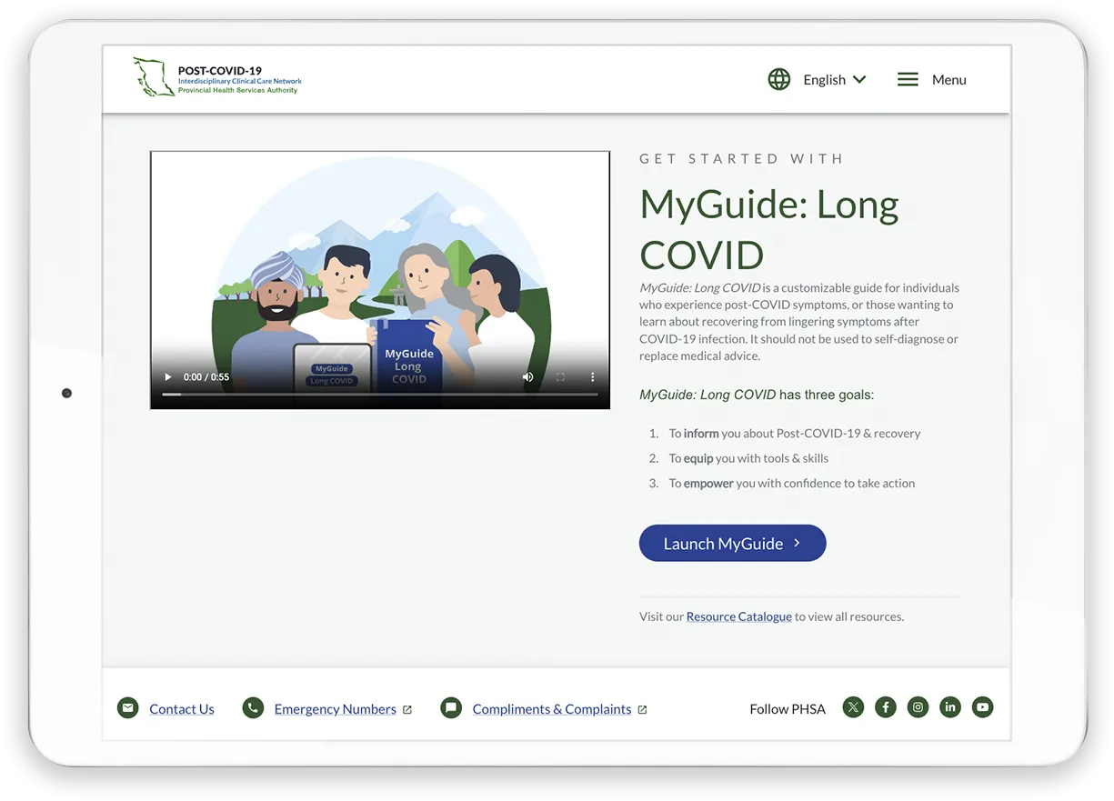This screenshot has width=1114, height=801.
Task: Play the MyGuide video
Action: 167,376
